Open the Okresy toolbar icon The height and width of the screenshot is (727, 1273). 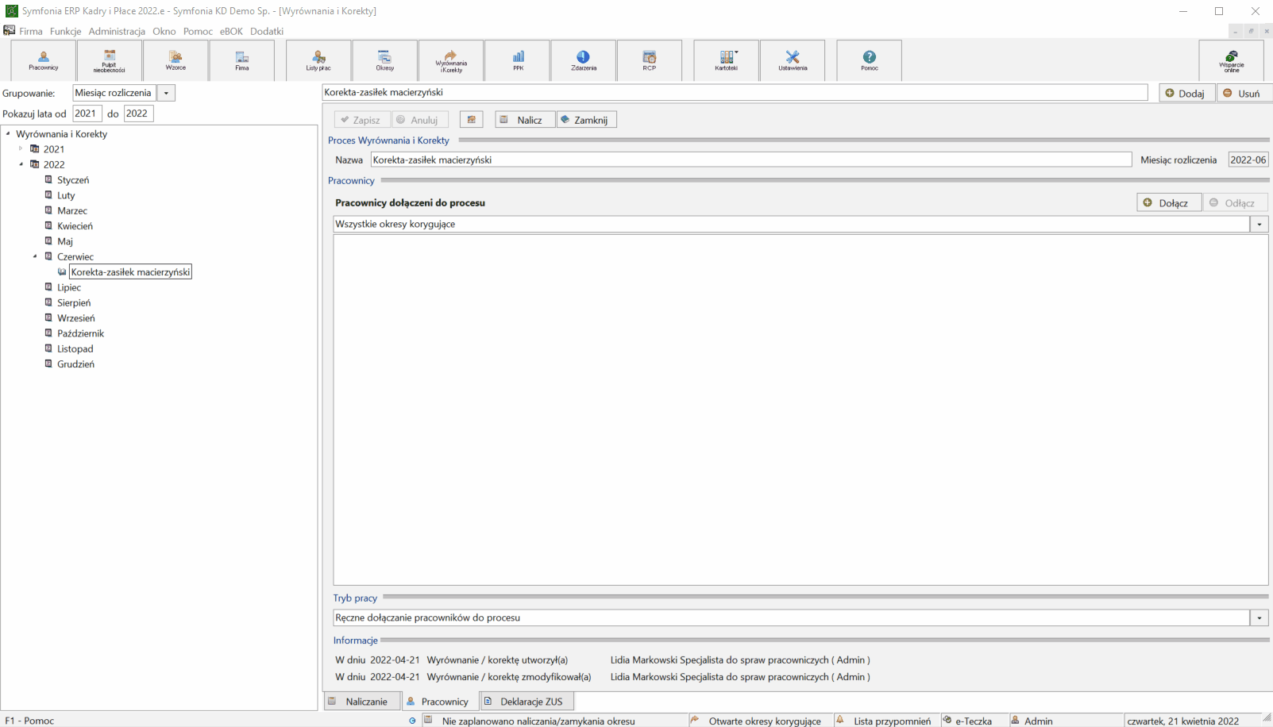click(x=384, y=60)
